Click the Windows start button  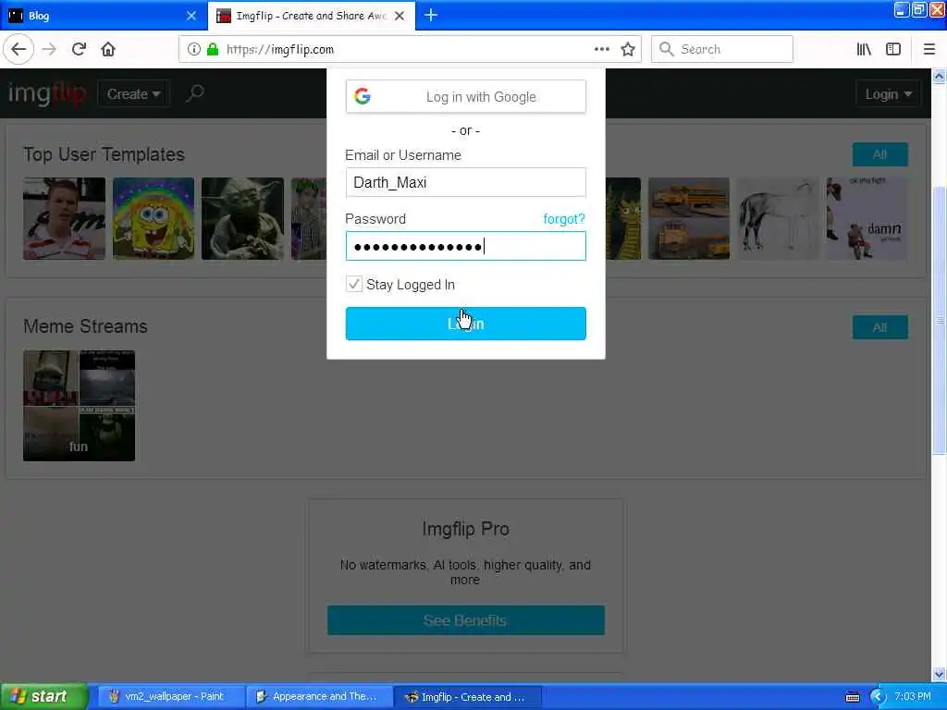(43, 697)
